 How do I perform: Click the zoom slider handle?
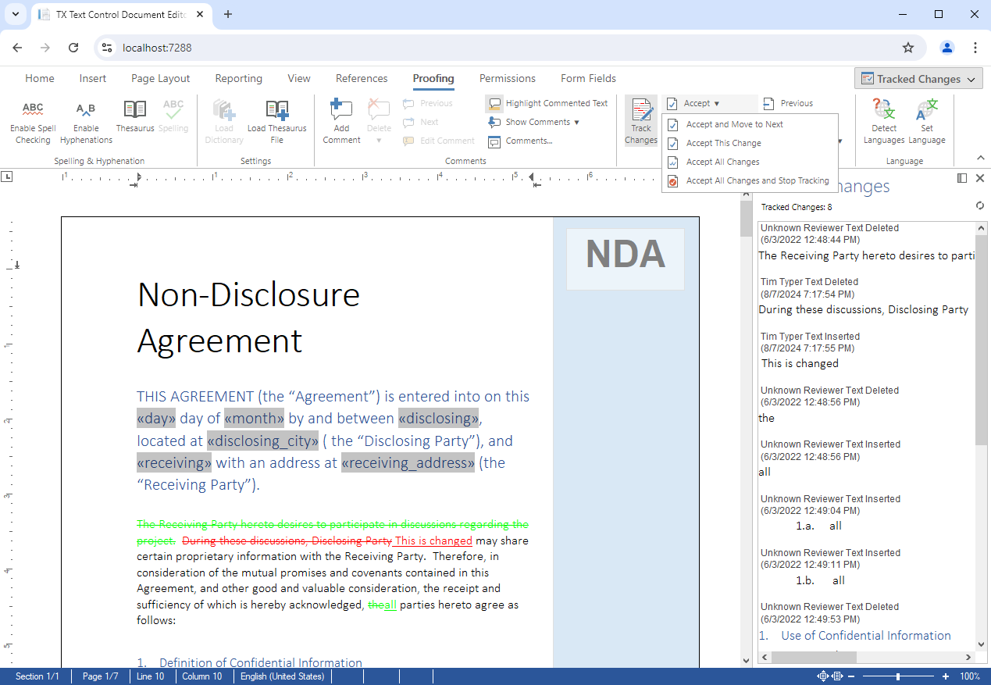(898, 676)
